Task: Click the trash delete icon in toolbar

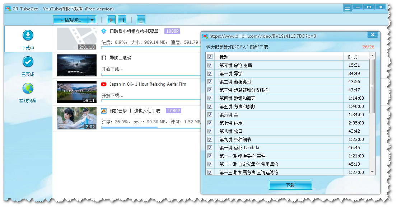Action: pyautogui.click(x=141, y=20)
